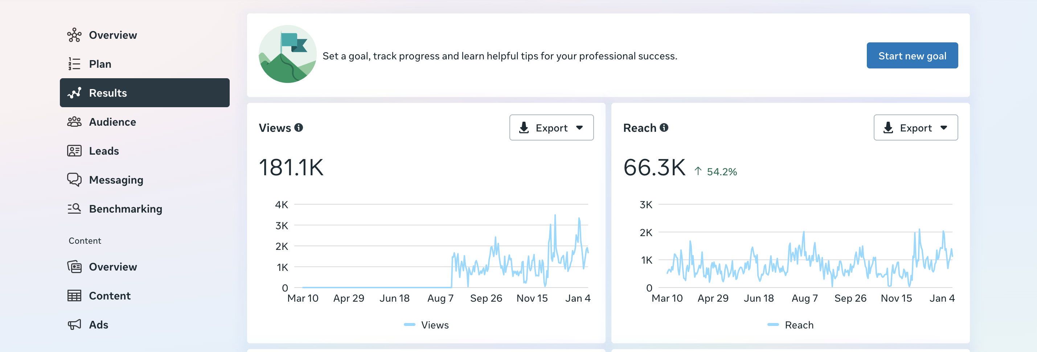
Task: Click the Leads contact card icon
Action: point(74,151)
